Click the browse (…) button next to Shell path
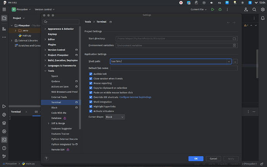The width and height of the screenshot is (267, 167). coord(235,61)
